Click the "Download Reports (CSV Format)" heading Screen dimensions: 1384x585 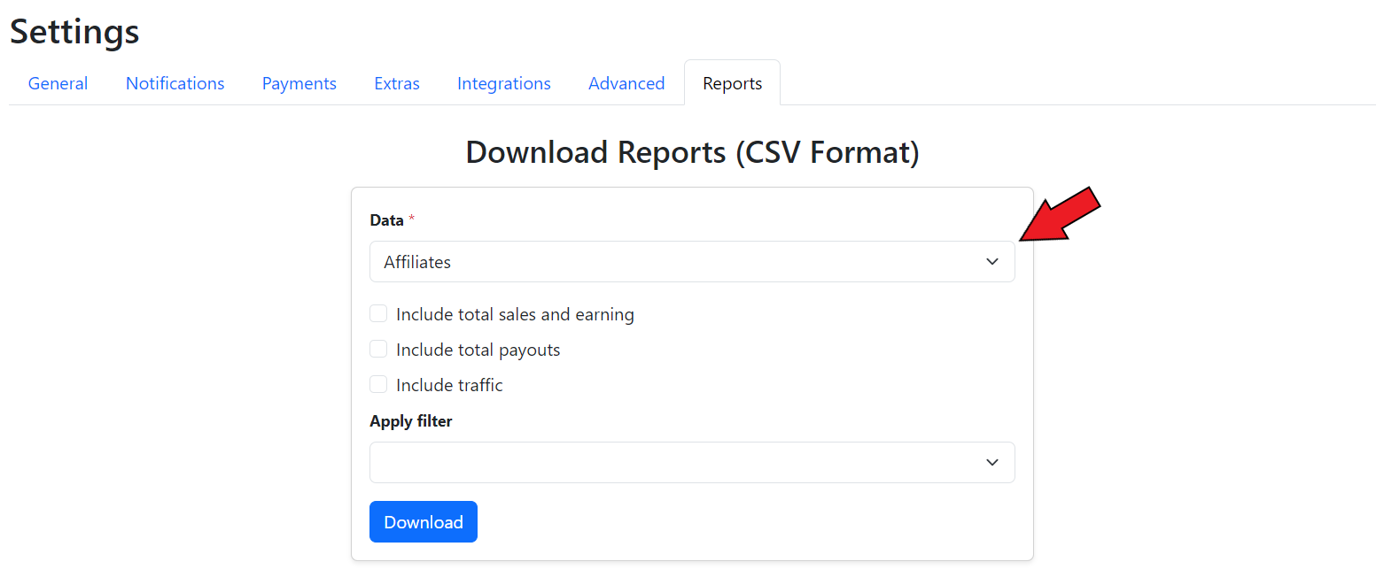pyautogui.click(x=692, y=152)
